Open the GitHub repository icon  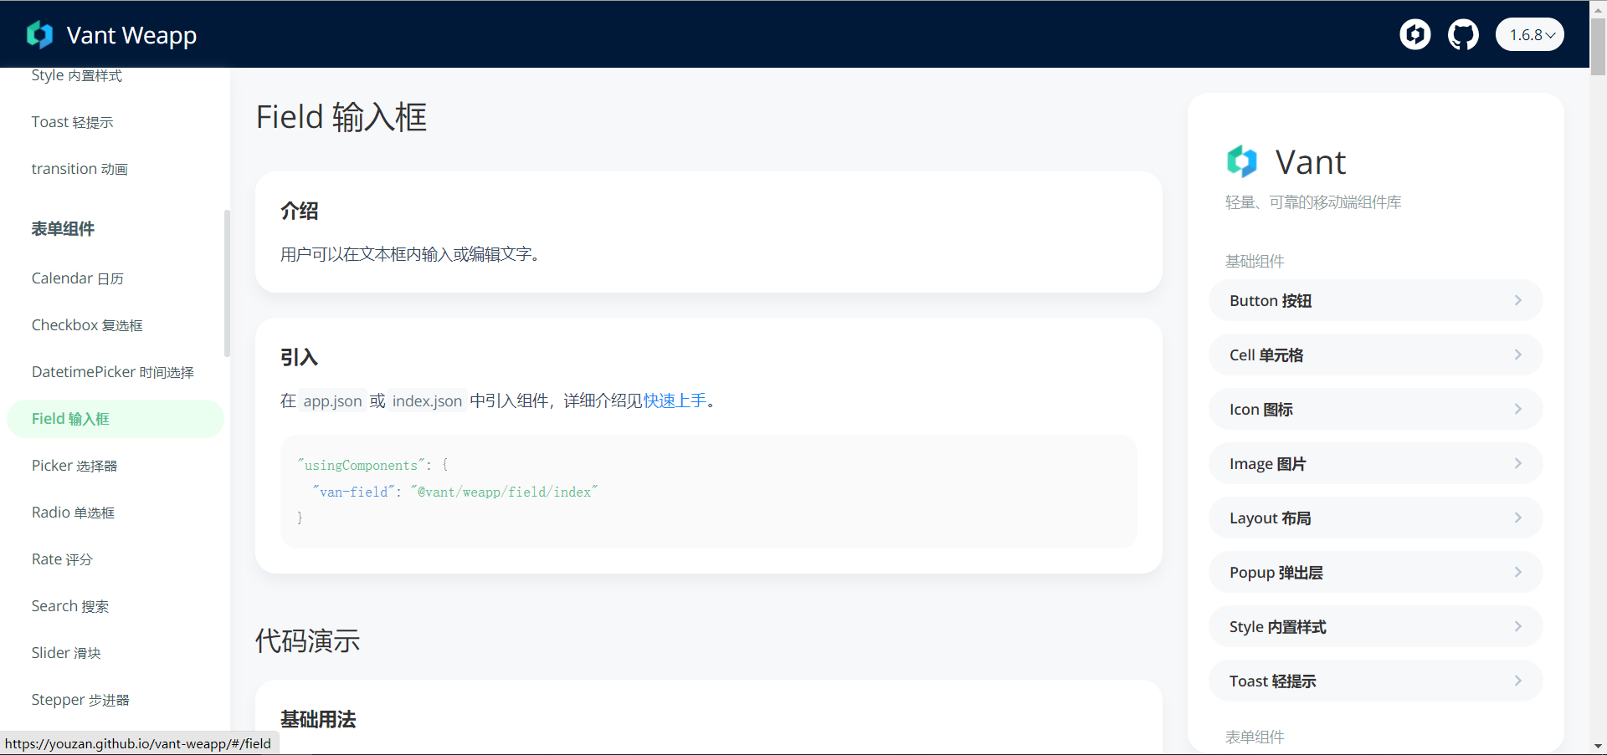pos(1463,34)
